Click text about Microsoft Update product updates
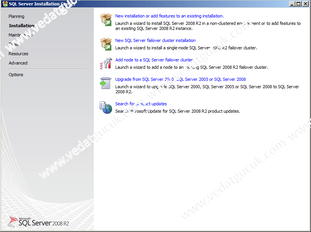Viewport: 311px width, 232px height. [177, 111]
